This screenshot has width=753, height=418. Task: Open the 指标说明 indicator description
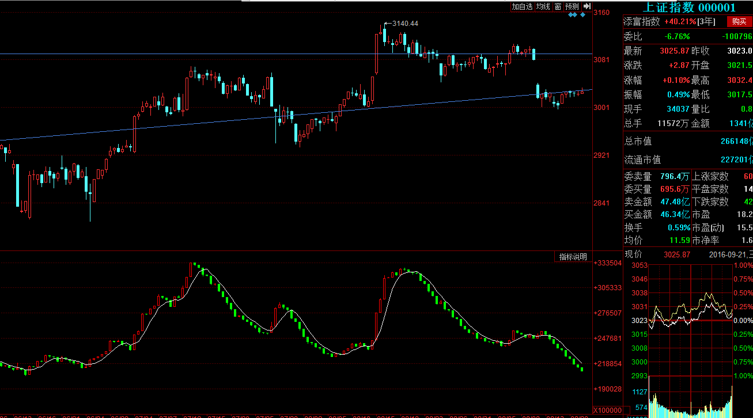click(573, 257)
